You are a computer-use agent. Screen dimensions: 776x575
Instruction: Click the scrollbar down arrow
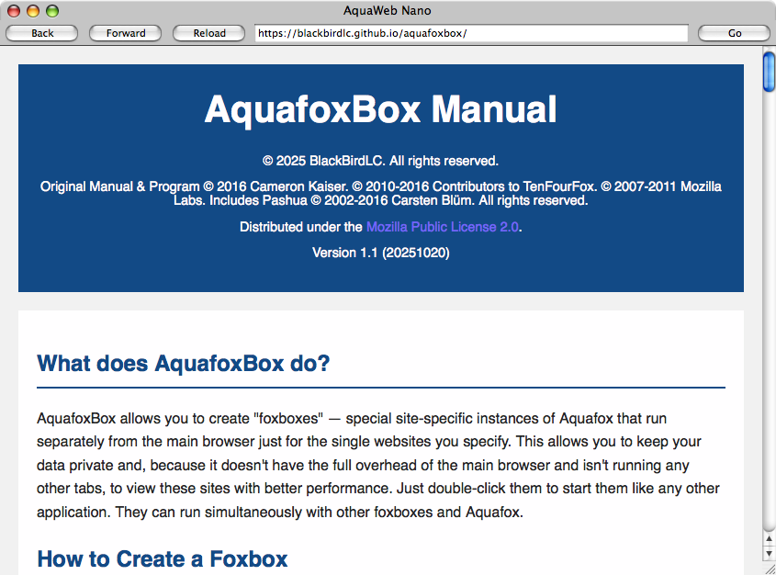[x=766, y=555]
